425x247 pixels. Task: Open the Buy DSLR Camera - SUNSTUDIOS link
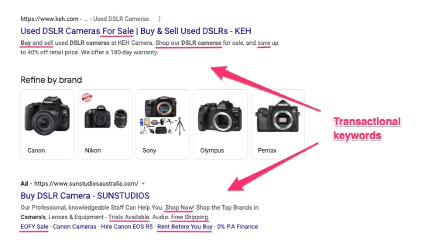tap(85, 195)
